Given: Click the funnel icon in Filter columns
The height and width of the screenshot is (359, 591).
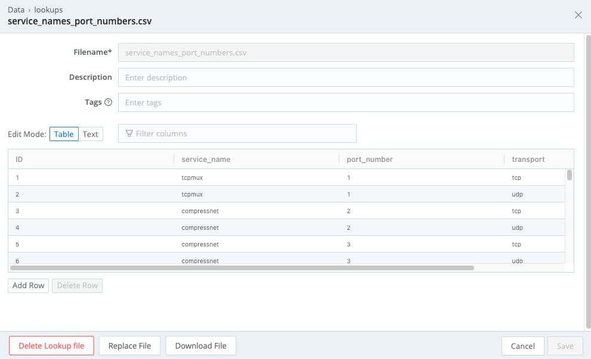Looking at the screenshot, I should [x=129, y=133].
